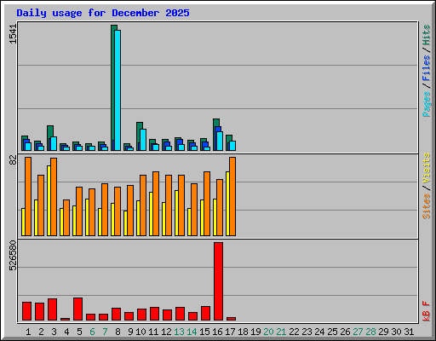Image resolution: width=436 pixels, height=341 pixels.
Task: Click the day 19 x-axis label
Action: (x=255, y=332)
